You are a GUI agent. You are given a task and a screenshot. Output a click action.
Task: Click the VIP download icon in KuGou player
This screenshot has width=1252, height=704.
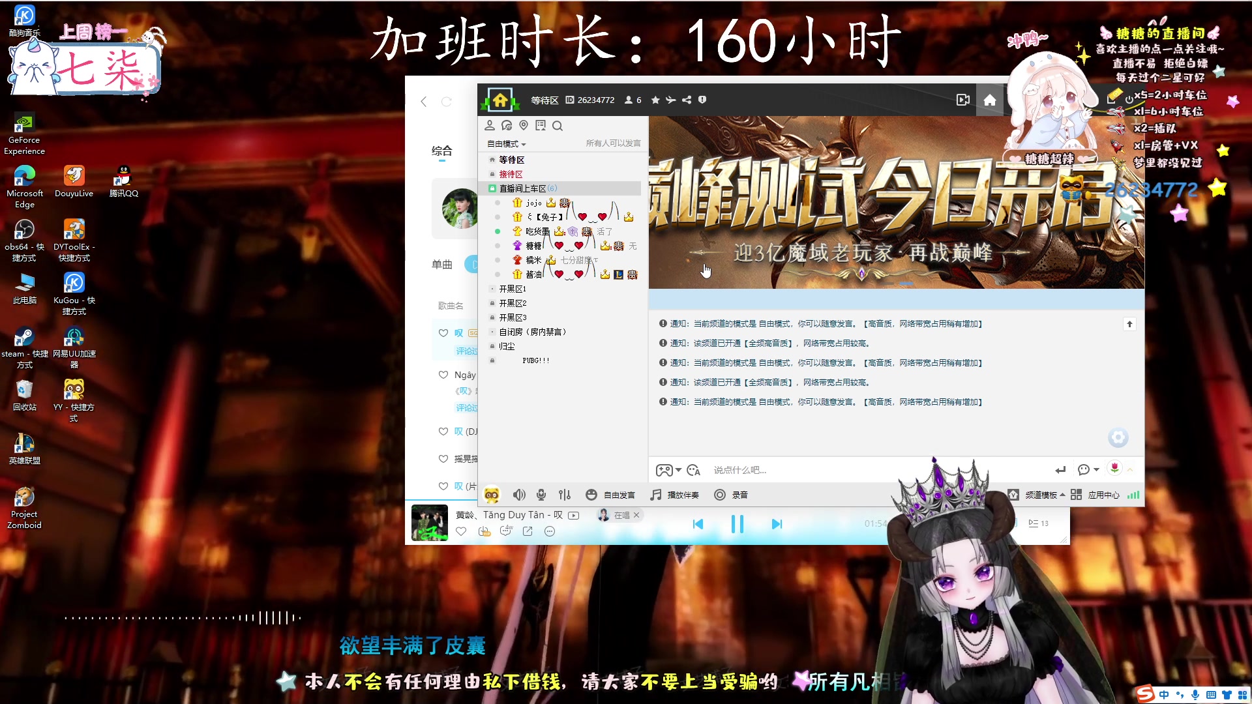tap(484, 531)
